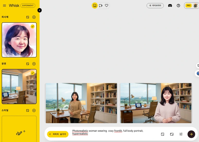Click the 이미지 숨기기 button

pos(58,134)
